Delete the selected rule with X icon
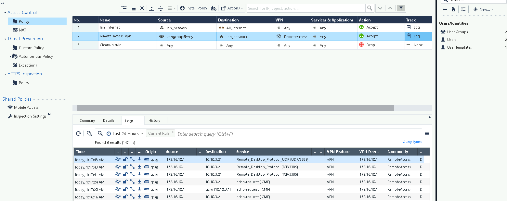 142,8
